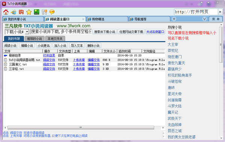This screenshot has height=142, width=225.
Task: Switch to the 本地文件夹 tab
Action: pos(55,38)
